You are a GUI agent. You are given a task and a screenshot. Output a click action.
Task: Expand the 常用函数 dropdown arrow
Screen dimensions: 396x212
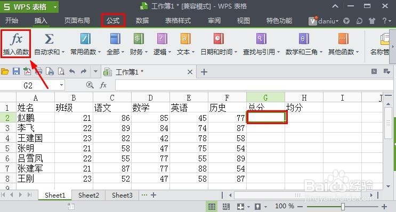99,52
